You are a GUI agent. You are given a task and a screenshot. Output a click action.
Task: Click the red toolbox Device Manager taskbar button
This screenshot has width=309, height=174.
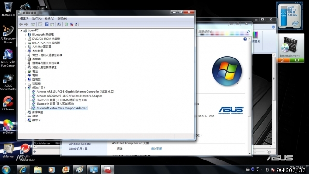pos(108,170)
